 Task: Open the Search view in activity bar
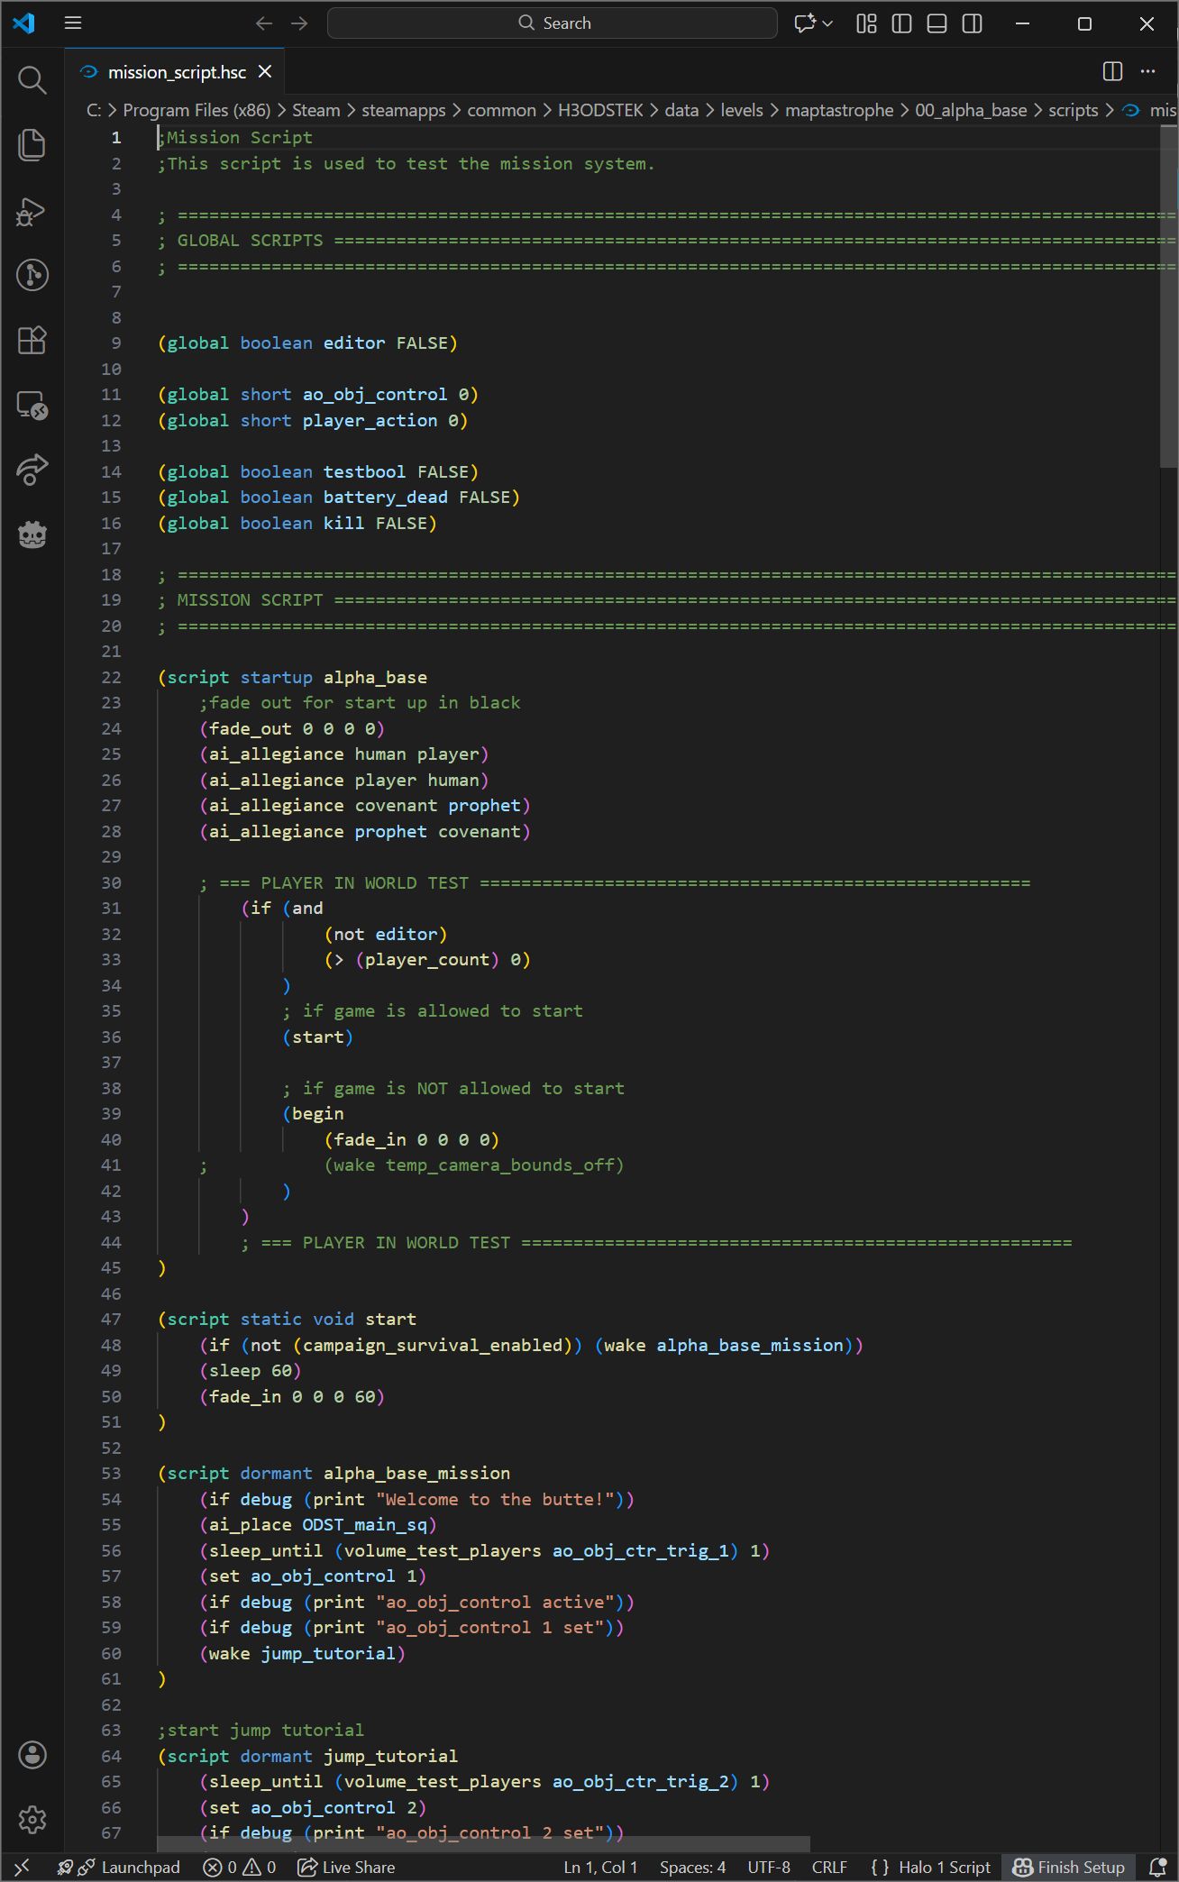click(x=32, y=80)
